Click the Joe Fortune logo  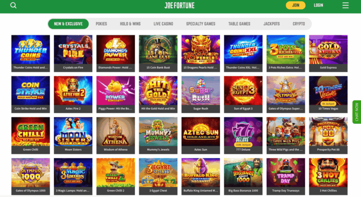pos(179,5)
